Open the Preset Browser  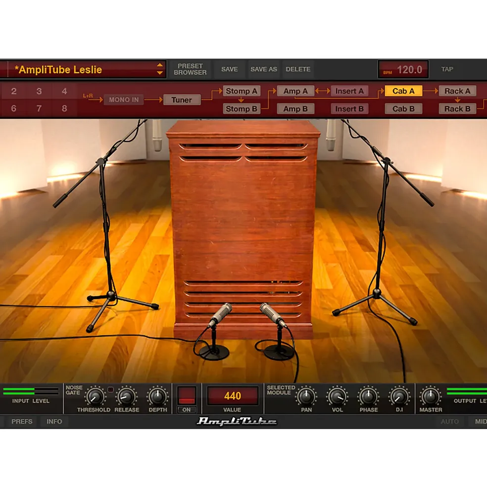[190, 69]
